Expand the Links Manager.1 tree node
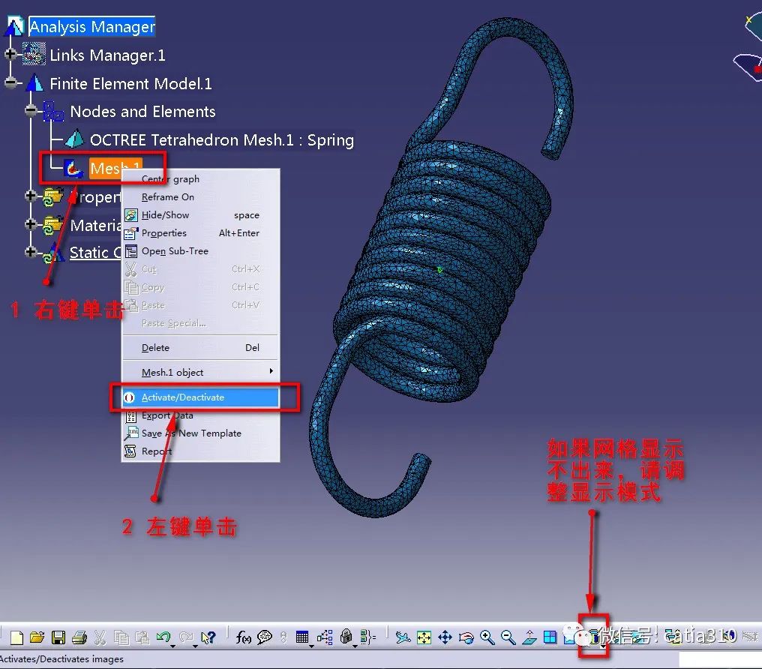The image size is (762, 669). (10, 55)
